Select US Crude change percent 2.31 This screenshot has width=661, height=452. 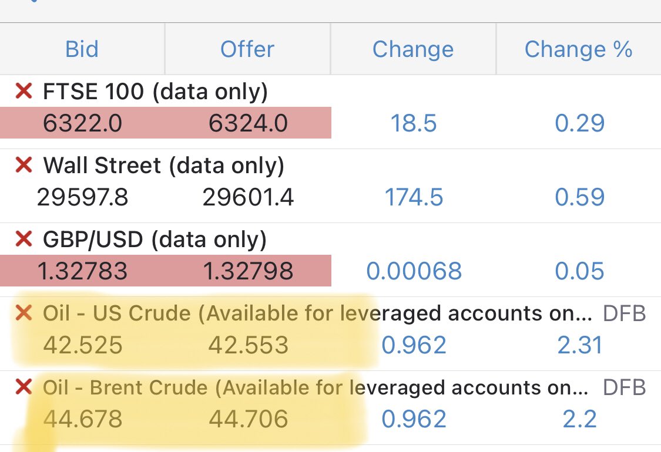point(580,345)
